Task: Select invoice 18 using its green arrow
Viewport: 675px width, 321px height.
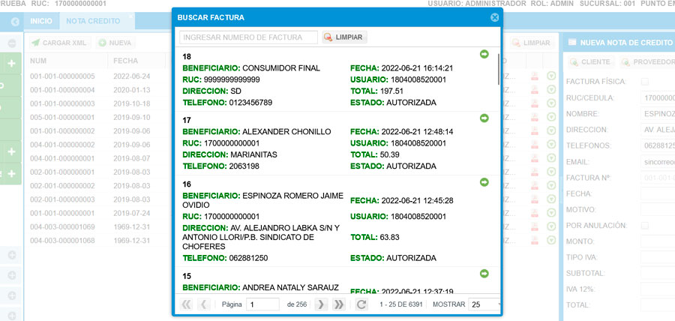Action: [484, 54]
